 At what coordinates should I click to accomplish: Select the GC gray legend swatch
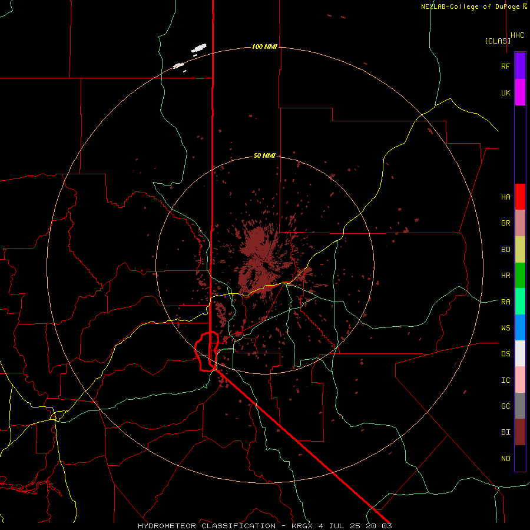pyautogui.click(x=520, y=406)
